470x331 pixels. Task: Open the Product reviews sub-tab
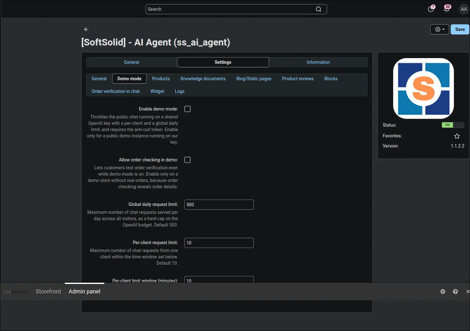[x=298, y=79]
